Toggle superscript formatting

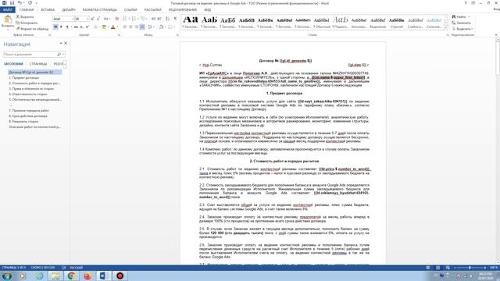(x=87, y=27)
